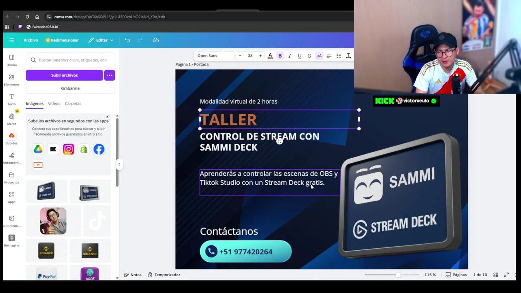Open the text color picker
Image resolution: width=521 pixels, height=293 pixels.
[270, 56]
